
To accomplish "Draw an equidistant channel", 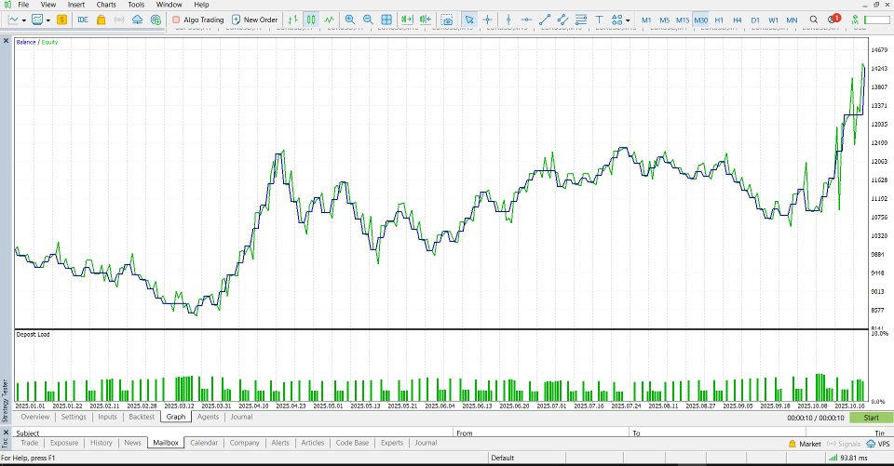I will [x=562, y=20].
